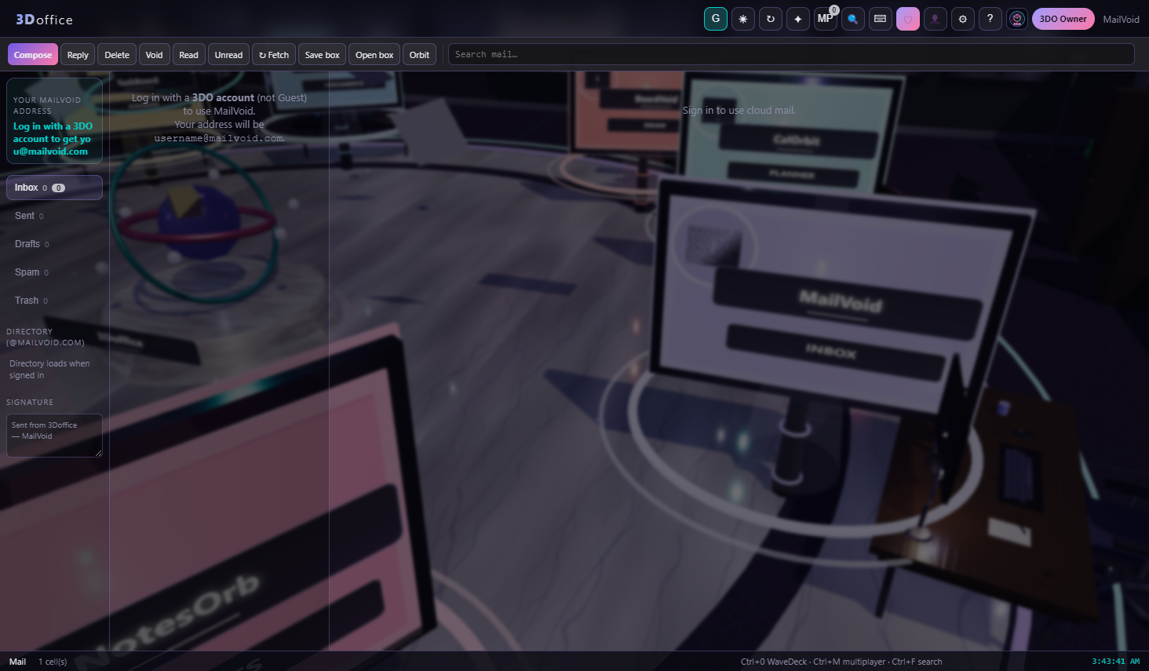Open the Spam folder
The height and width of the screenshot is (671, 1149).
point(54,272)
